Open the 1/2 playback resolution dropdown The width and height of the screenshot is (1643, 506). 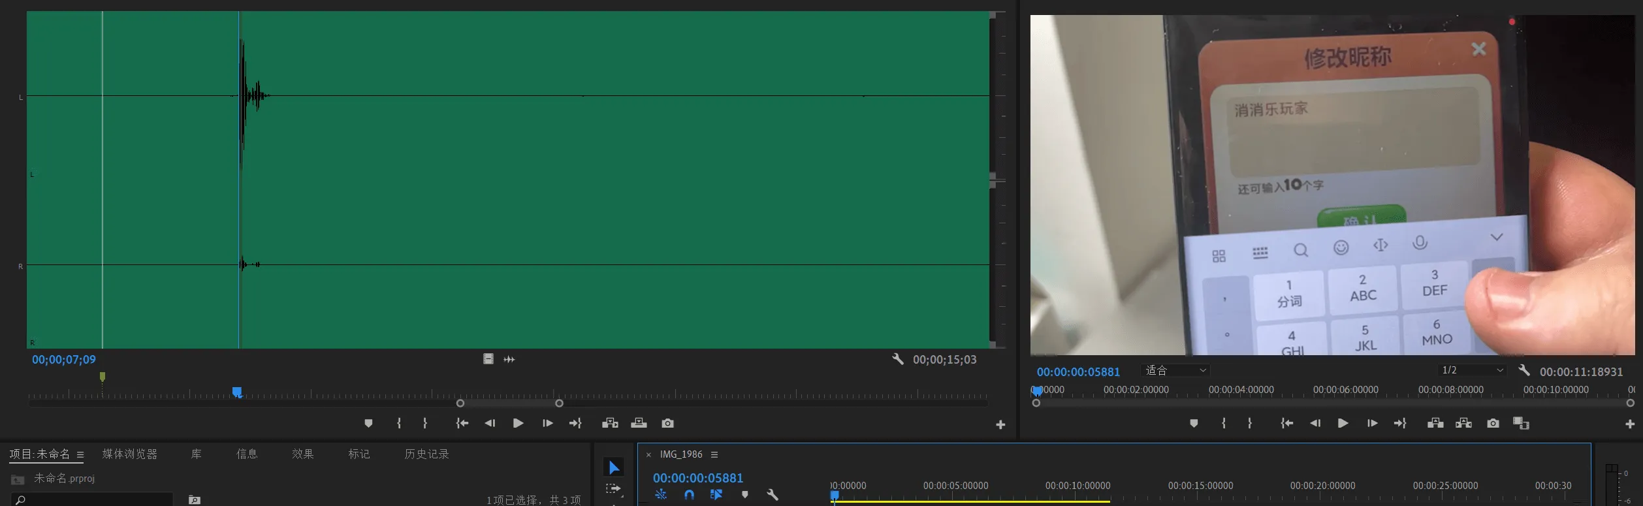coord(1473,370)
